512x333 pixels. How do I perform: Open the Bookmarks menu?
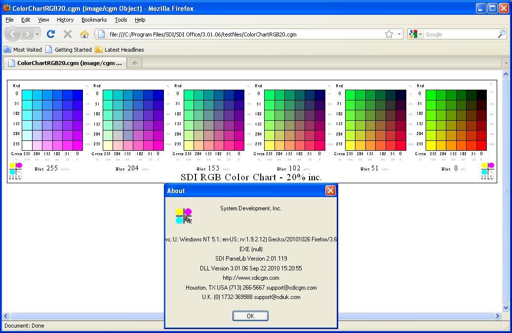coord(94,20)
